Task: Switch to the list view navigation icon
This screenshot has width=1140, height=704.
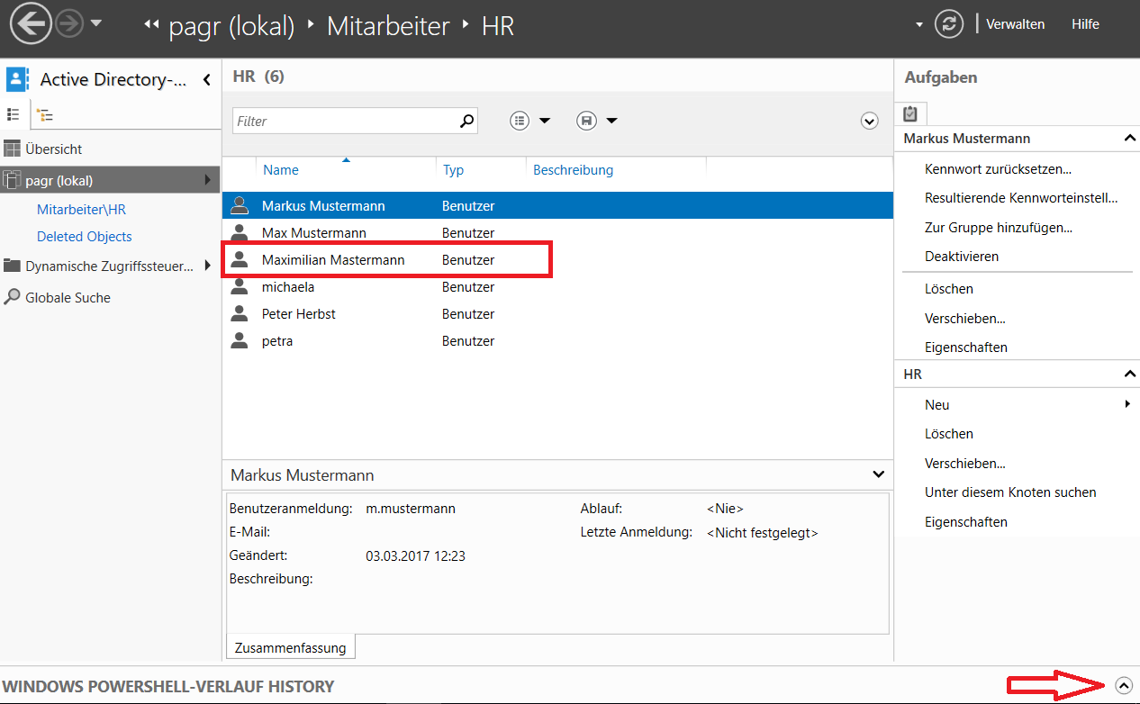Action: (14, 114)
